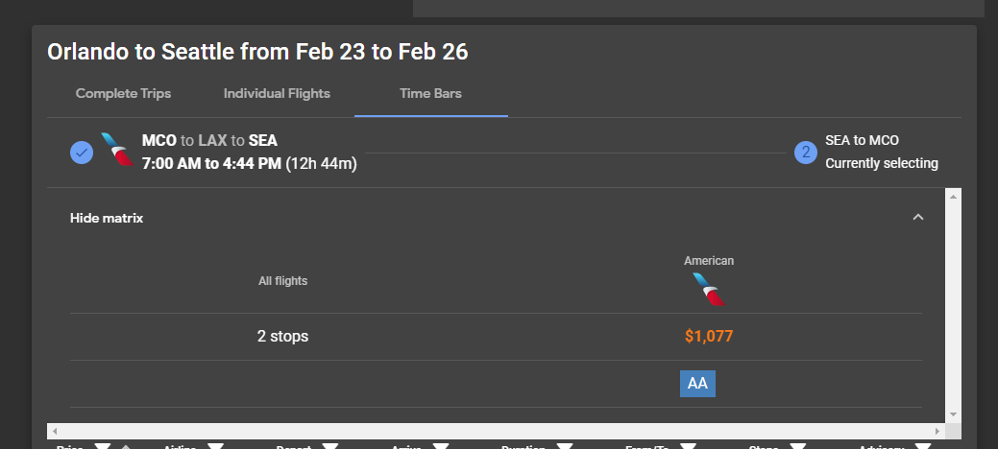The width and height of the screenshot is (998, 449).
Task: Select the Time Bars tab
Action: pyautogui.click(x=431, y=94)
